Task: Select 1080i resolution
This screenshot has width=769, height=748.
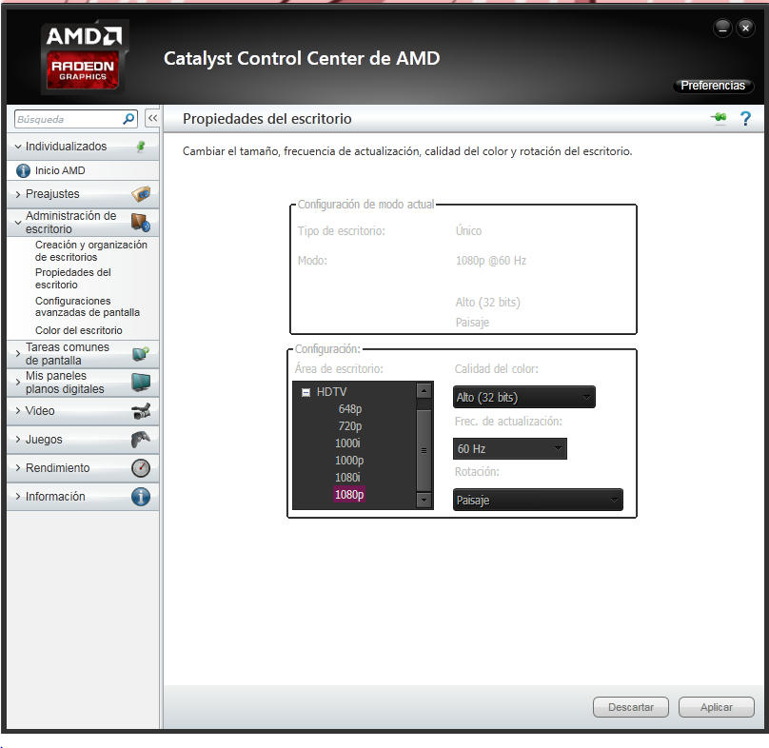Action: point(347,477)
